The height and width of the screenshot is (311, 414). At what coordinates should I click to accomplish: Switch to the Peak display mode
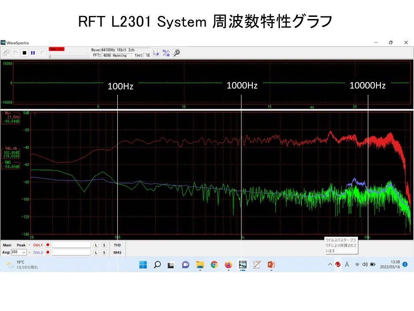[21, 245]
